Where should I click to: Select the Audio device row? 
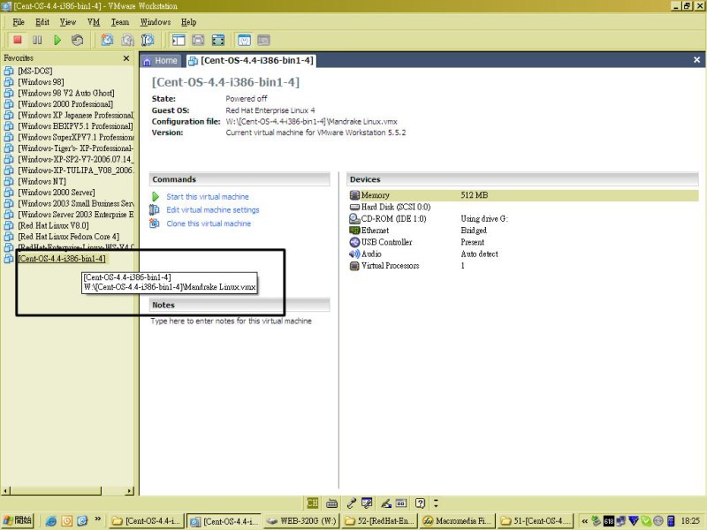523,254
